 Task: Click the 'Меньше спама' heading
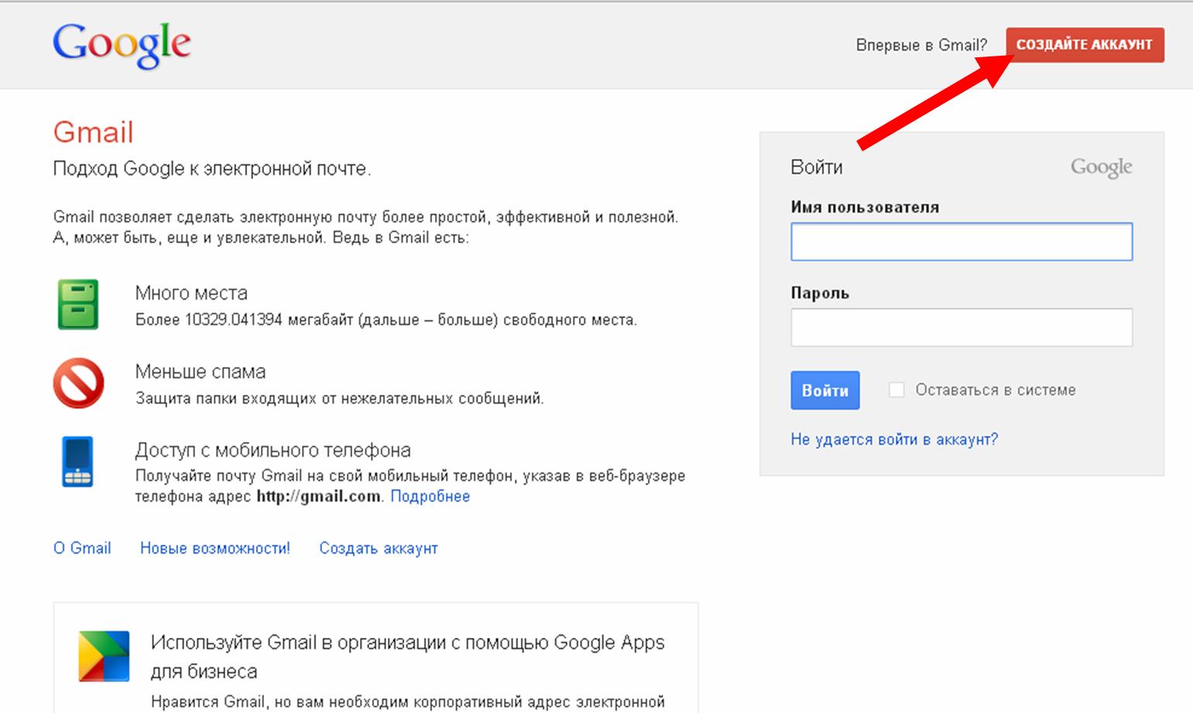tap(201, 372)
